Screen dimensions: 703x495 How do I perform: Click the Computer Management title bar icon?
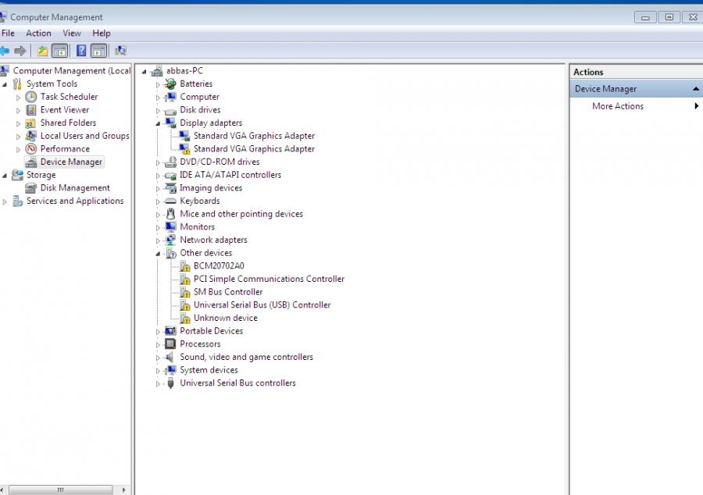[2, 17]
